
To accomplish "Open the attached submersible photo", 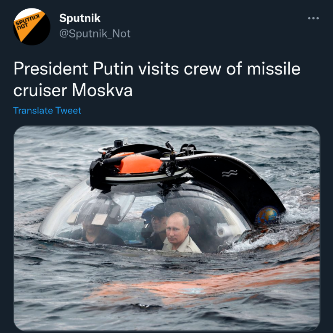I will click(167, 228).
